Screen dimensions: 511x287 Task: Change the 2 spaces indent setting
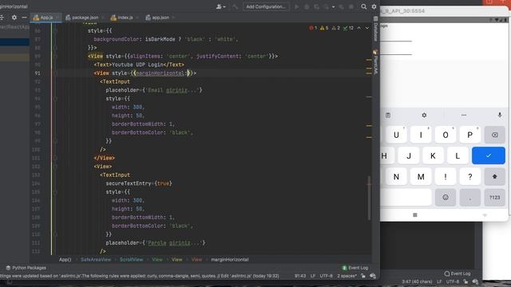tap(347, 276)
